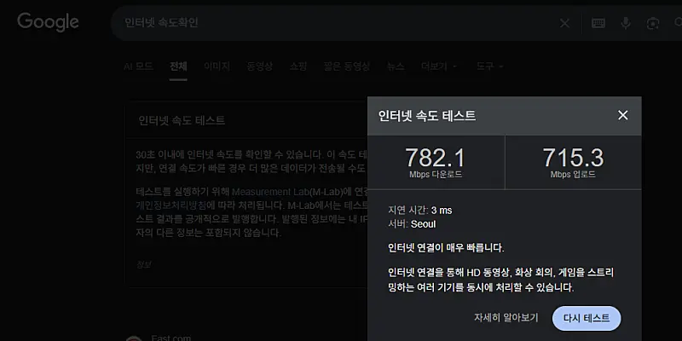
Task: Click the Google logo
Action: pyautogui.click(x=48, y=23)
